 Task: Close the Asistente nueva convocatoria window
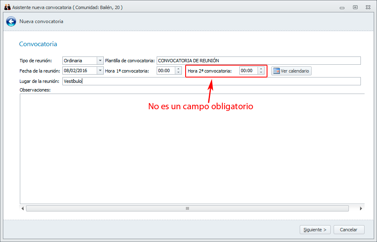368,7
